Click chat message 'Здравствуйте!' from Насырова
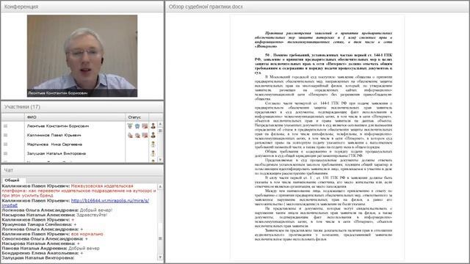This screenshot has width=470, height=264. (x=92, y=215)
